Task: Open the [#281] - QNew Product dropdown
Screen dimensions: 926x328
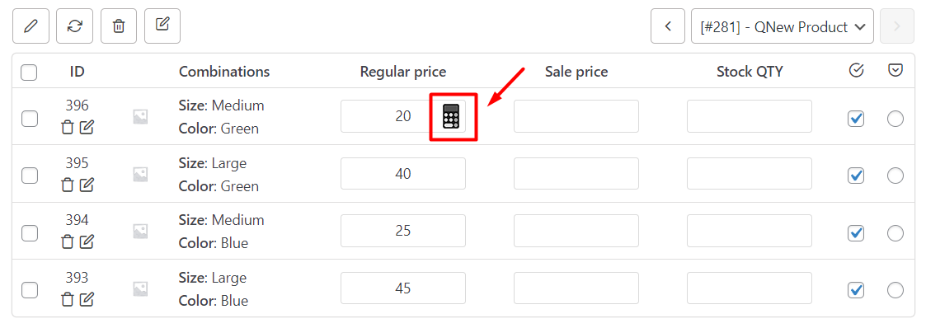Action: click(x=783, y=26)
